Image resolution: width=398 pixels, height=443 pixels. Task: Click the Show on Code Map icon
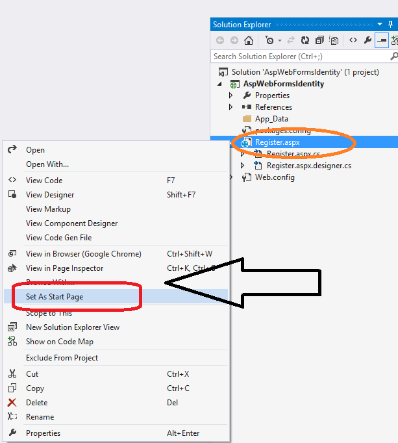tap(12, 341)
